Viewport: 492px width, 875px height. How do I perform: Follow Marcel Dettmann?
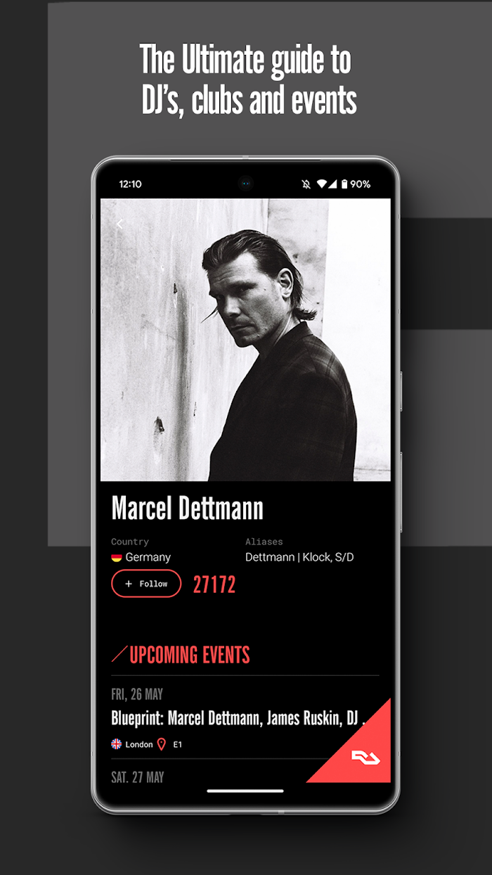coord(146,584)
